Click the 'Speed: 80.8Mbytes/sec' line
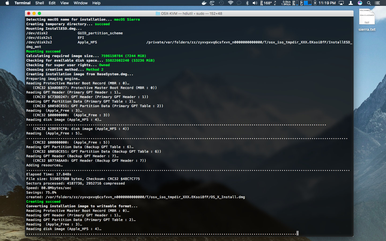The image size is (386, 241). pyautogui.click(x=49, y=188)
